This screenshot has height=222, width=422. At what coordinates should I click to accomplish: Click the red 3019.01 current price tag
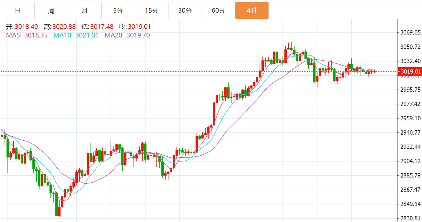click(x=411, y=71)
